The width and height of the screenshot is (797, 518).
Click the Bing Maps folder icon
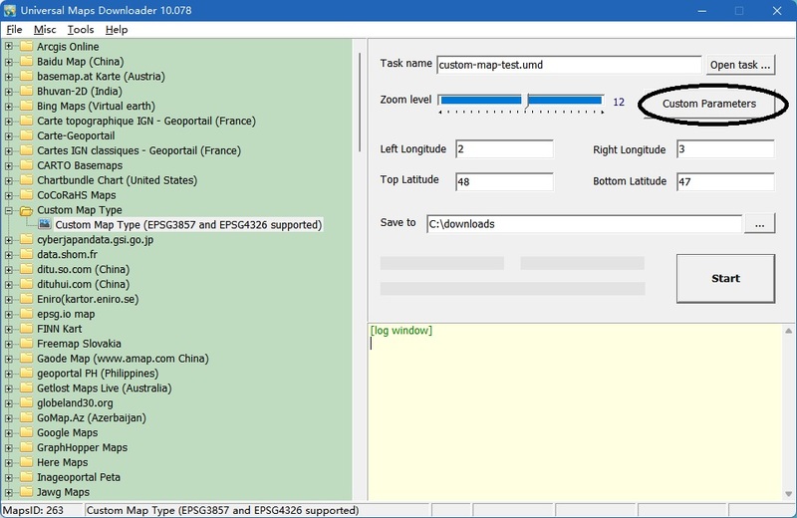tap(26, 107)
